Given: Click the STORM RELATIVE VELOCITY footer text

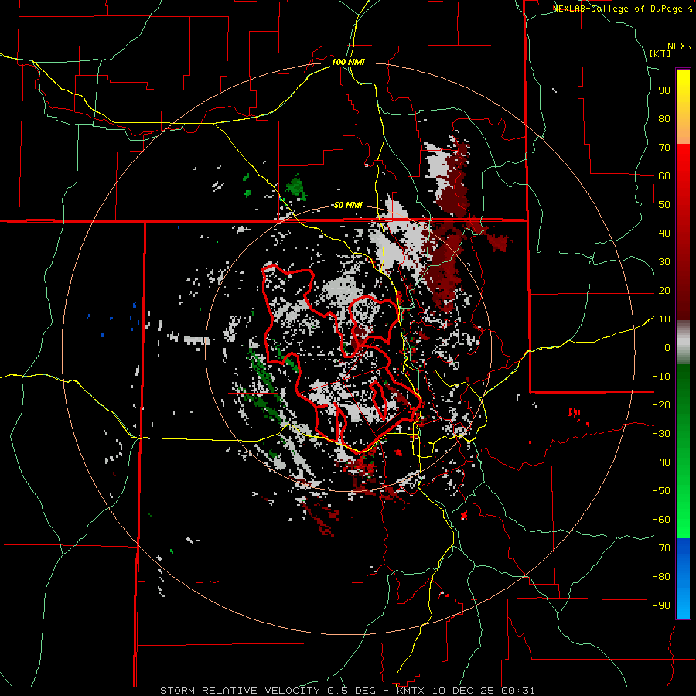Looking at the screenshot, I should click(x=240, y=691).
